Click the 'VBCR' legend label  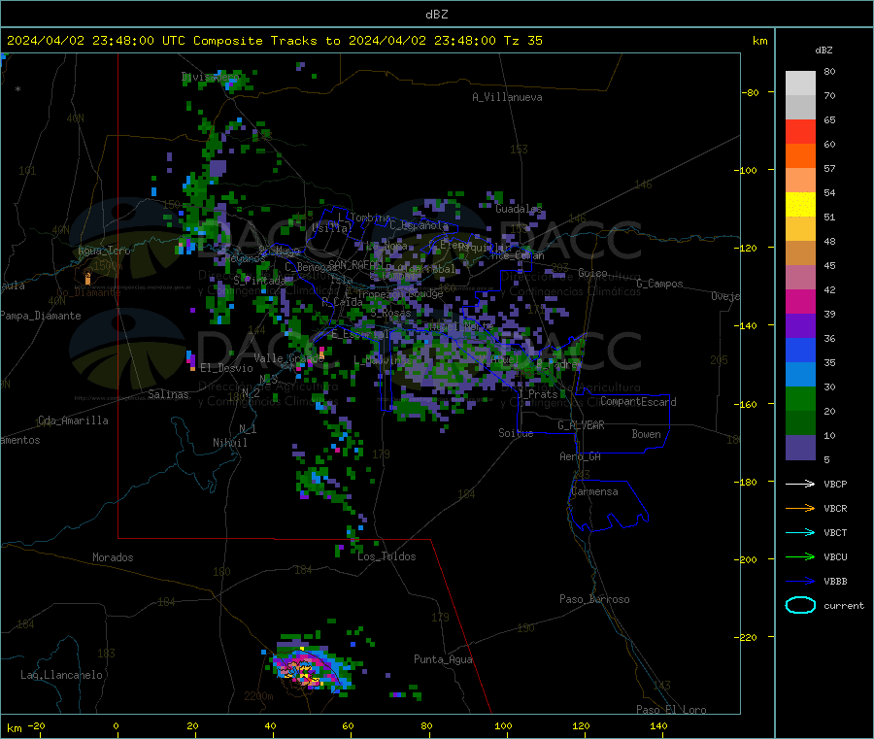pos(835,508)
